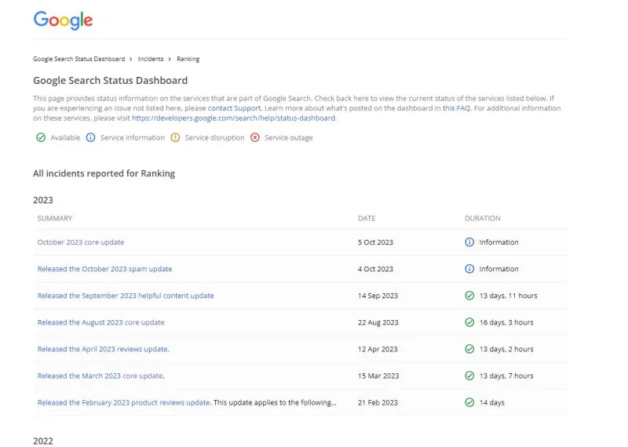Viewport: 628px width, 447px height.
Task: Open Released the August 2023 core update
Action: point(101,322)
